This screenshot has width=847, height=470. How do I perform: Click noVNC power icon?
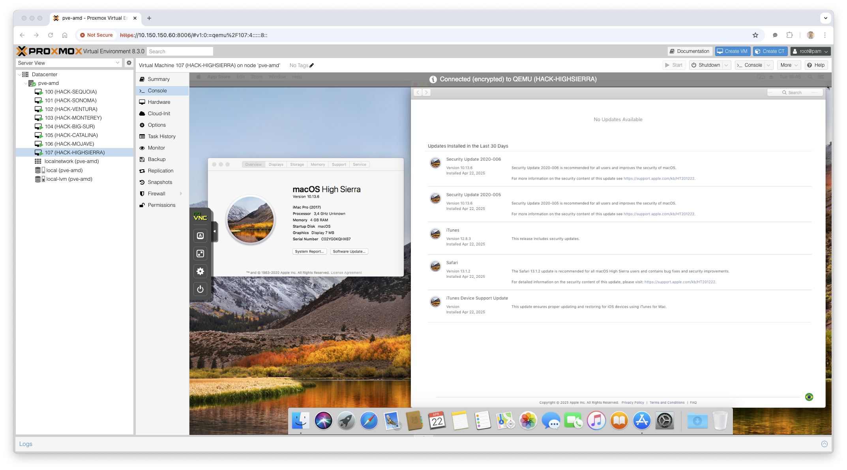(200, 289)
